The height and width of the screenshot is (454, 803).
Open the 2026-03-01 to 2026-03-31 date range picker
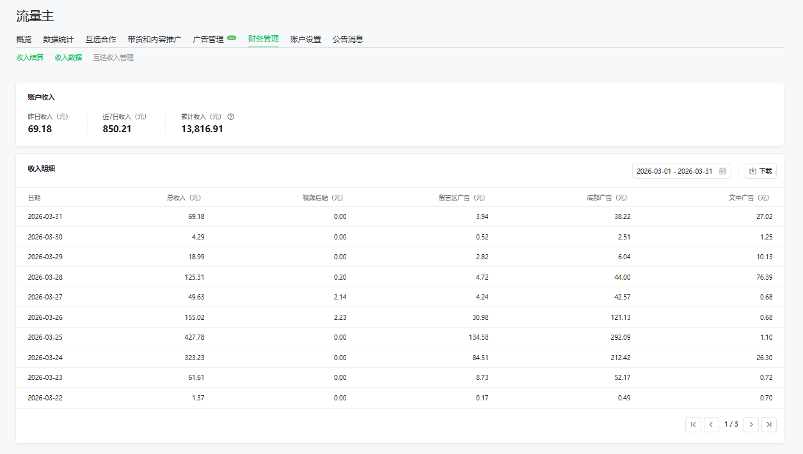click(674, 171)
